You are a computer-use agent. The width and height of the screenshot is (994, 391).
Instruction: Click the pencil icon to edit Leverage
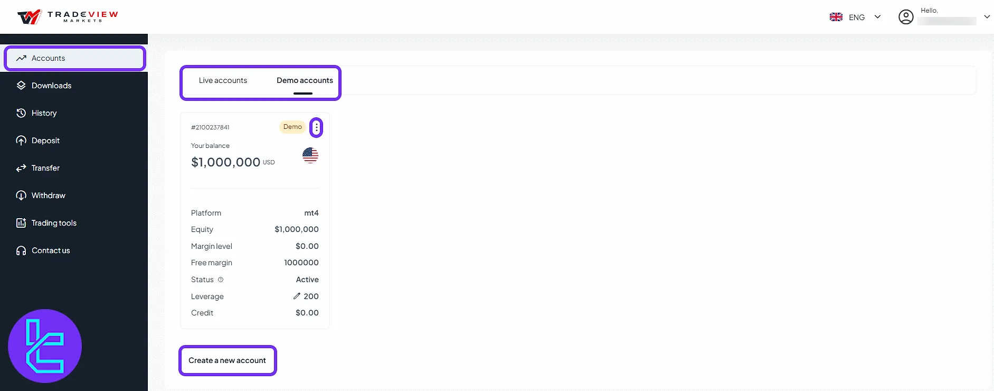[x=297, y=296]
